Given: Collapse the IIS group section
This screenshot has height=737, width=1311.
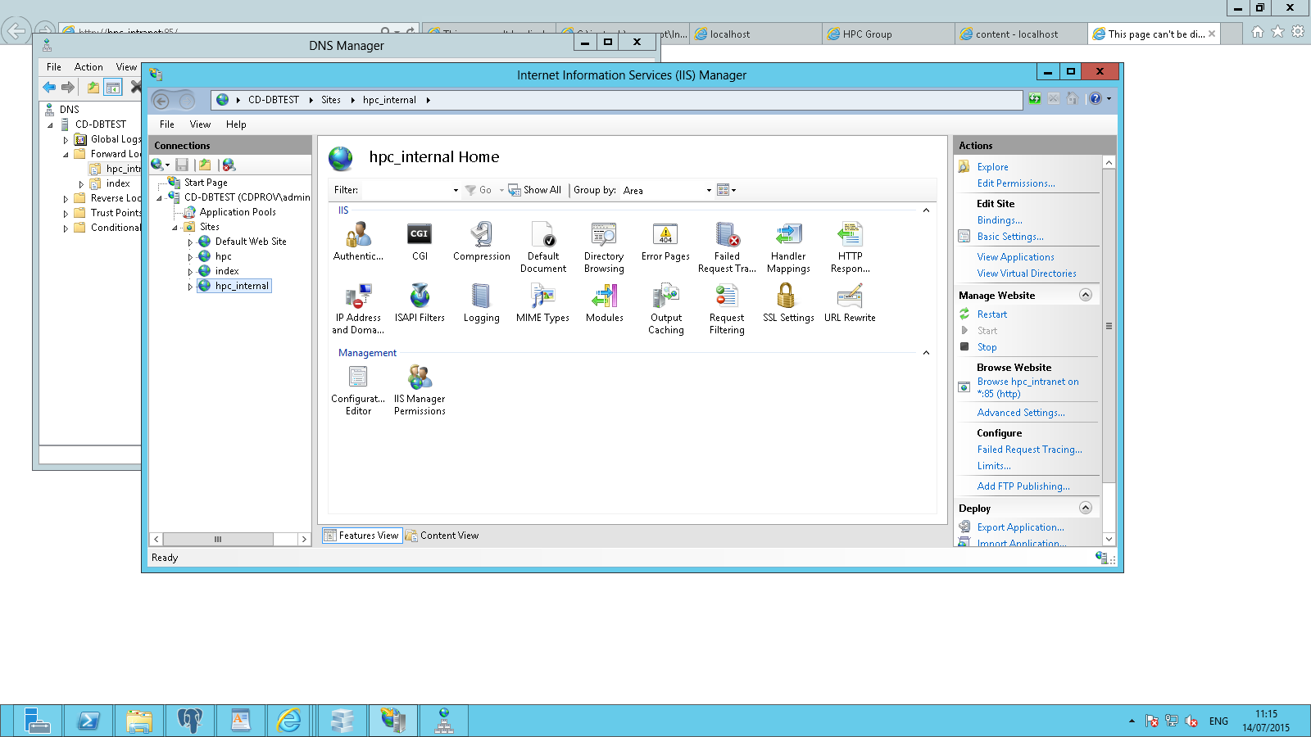Looking at the screenshot, I should click(926, 210).
